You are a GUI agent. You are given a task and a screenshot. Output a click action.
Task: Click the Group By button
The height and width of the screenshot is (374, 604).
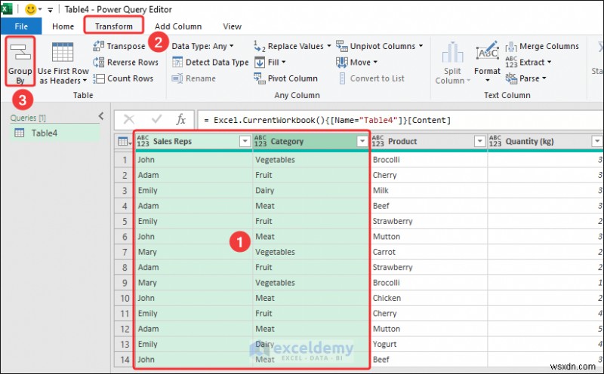[20, 62]
